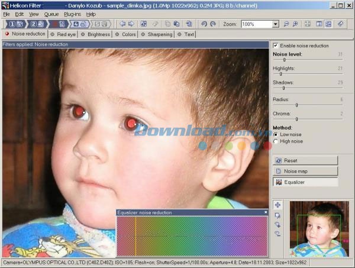This screenshot has width=355, height=268.
Task: Click the fit-to-window icon beside zoom tools
Action: [x=308, y=24]
